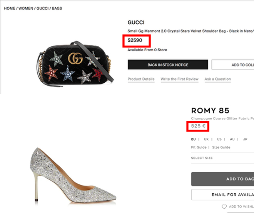Expand the Select Size dropdown
Viewport: 254px width, 213px height.
coord(222,158)
